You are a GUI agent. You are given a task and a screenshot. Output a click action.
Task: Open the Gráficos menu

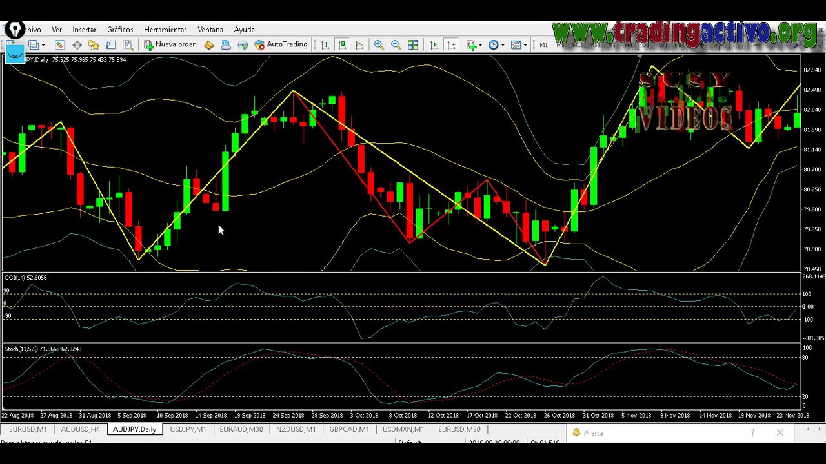[120, 30]
